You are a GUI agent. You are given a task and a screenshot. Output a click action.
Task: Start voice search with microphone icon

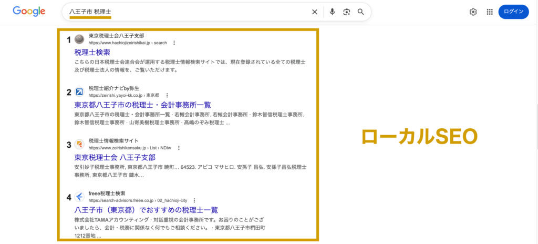click(332, 12)
